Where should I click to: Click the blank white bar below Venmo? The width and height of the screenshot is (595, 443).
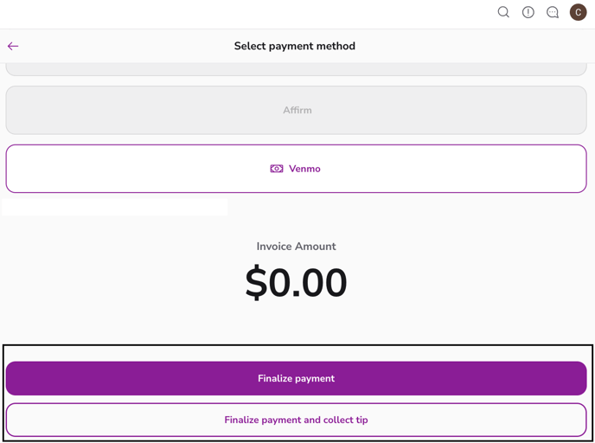[115, 208]
